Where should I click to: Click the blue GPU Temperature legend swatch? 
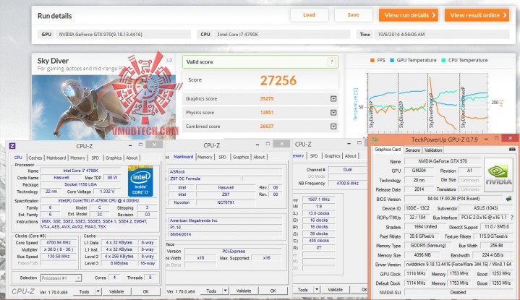(x=392, y=60)
